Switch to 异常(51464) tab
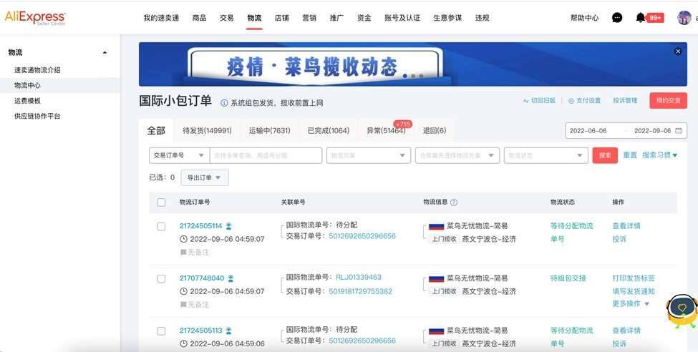The image size is (698, 352). (386, 130)
